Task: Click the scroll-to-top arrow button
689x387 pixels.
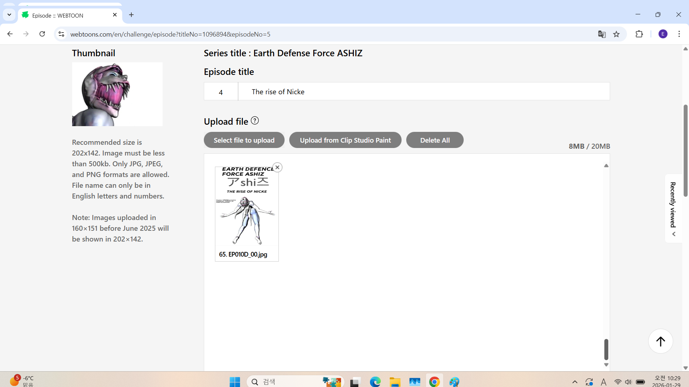Action: pos(660,341)
